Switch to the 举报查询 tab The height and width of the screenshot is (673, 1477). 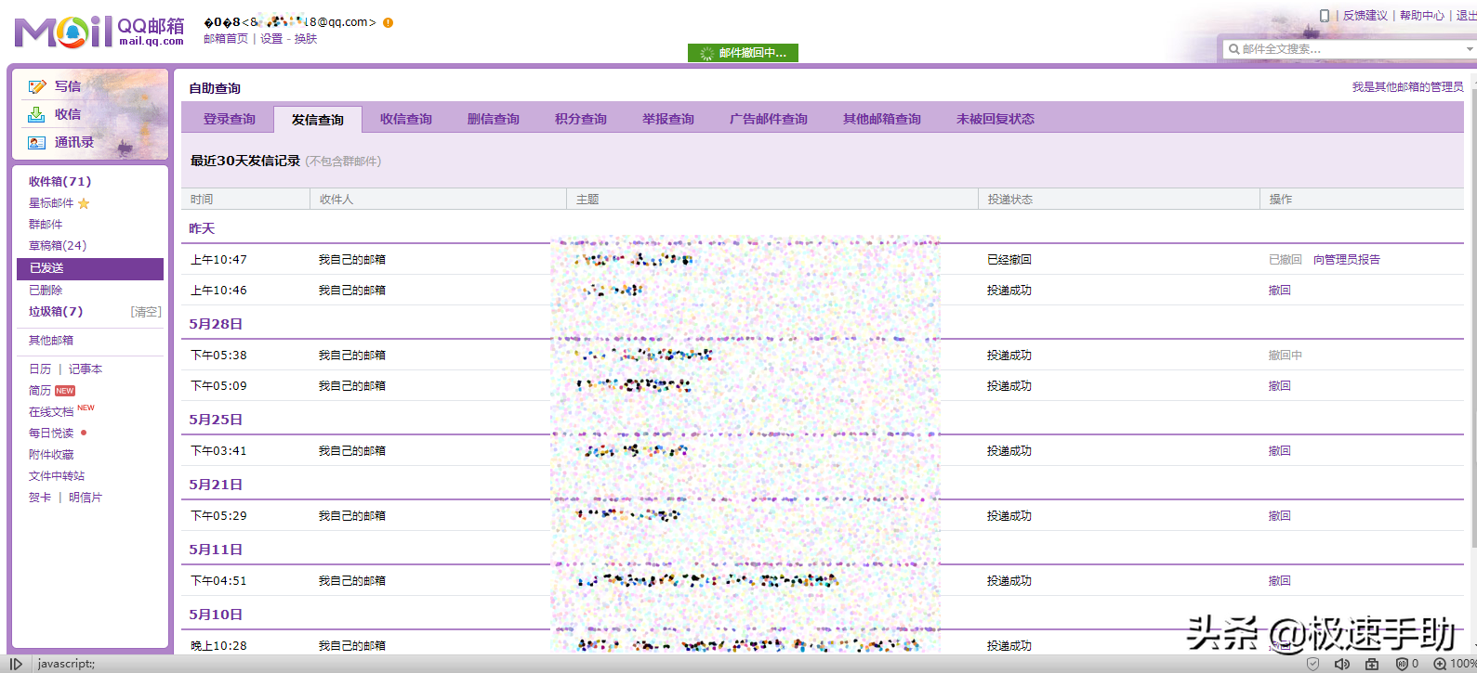(x=668, y=119)
